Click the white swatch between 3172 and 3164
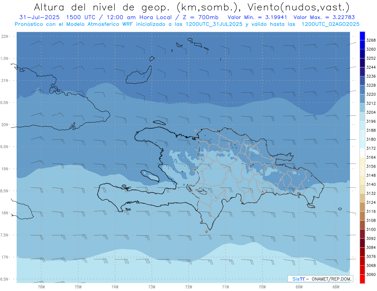The width and height of the screenshot is (377, 291). click(362, 153)
